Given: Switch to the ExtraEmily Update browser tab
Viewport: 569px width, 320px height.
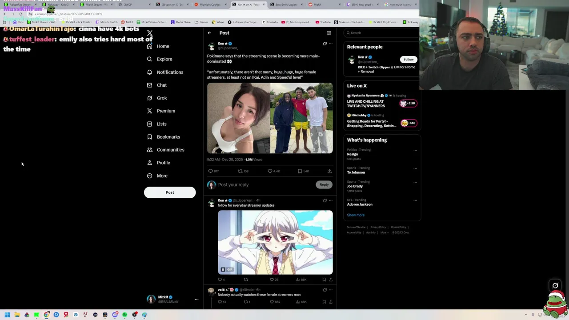Looking at the screenshot, I should 287,4.
